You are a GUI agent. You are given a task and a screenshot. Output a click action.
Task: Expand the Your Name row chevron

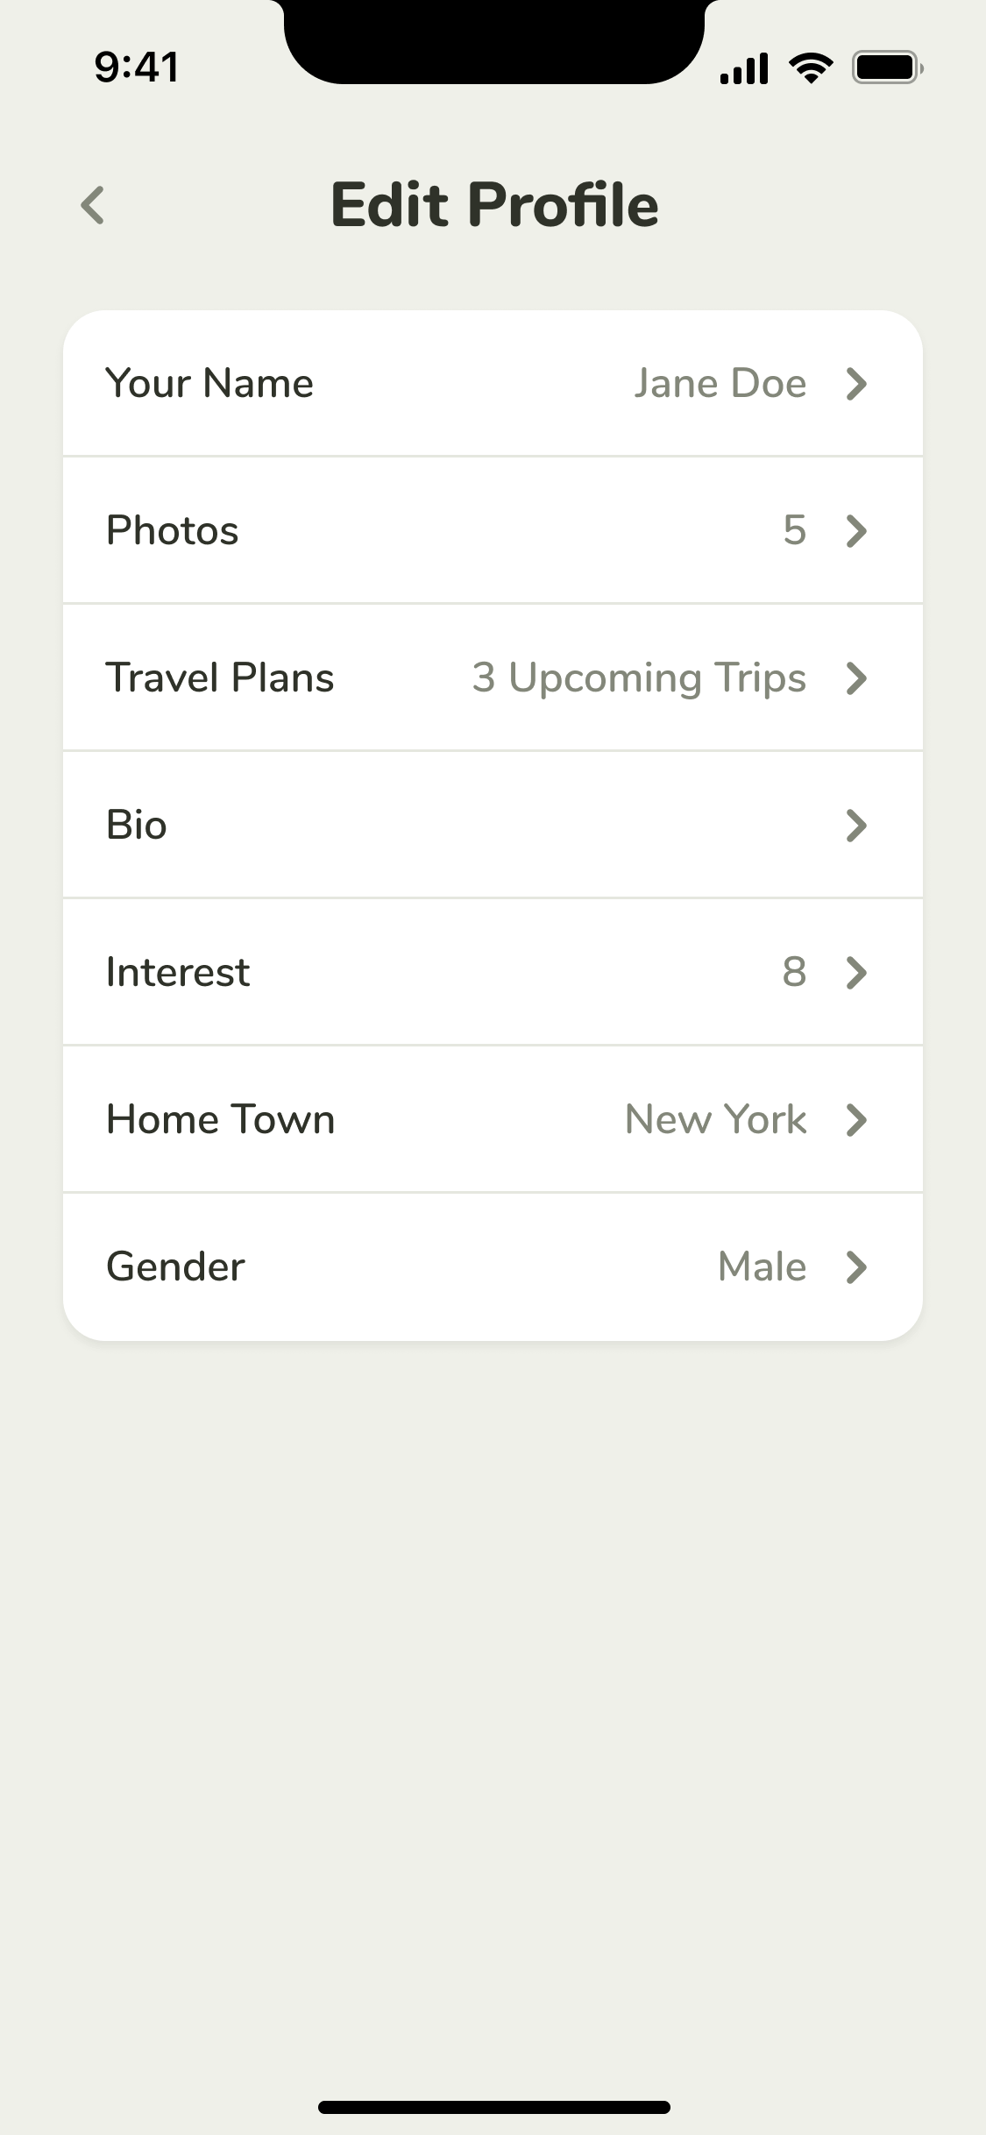tap(856, 384)
